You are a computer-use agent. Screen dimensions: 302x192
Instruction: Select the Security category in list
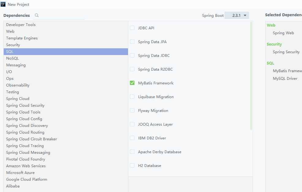click(13, 45)
